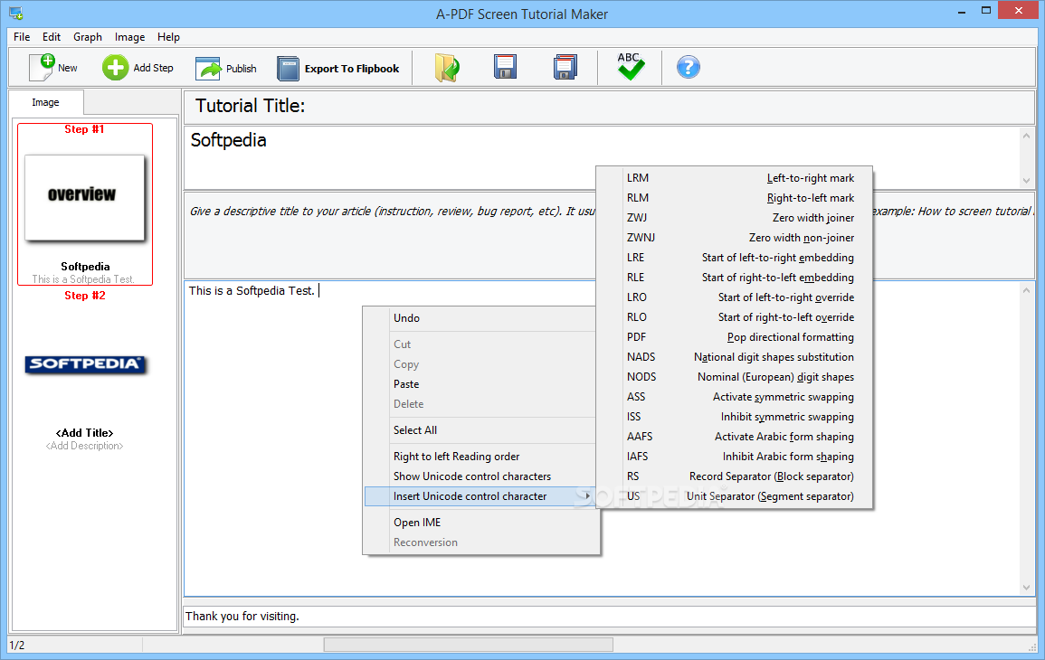Select the Step #2 Softpedia logo thumbnail
1045x660 pixels.
click(x=85, y=364)
